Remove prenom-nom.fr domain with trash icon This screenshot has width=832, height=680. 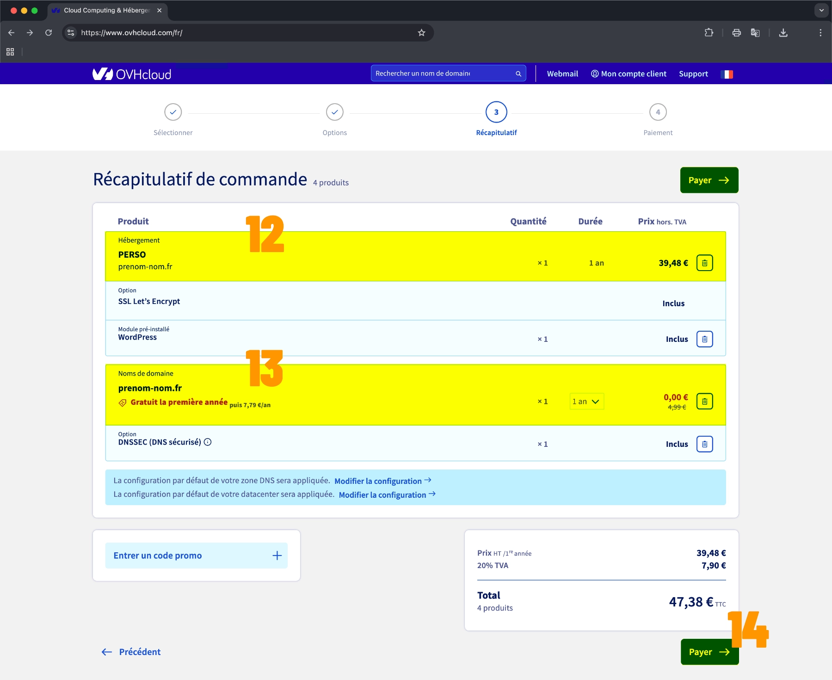704,402
